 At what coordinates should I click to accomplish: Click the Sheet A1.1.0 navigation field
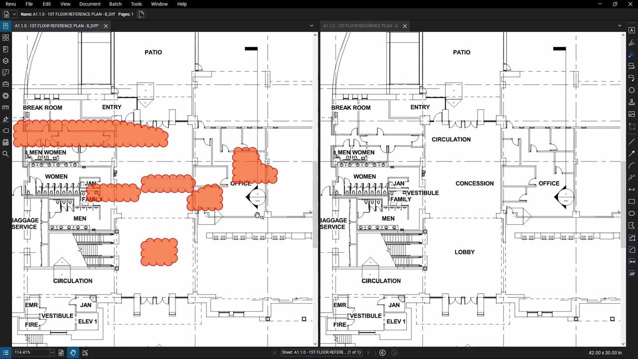(x=321, y=352)
